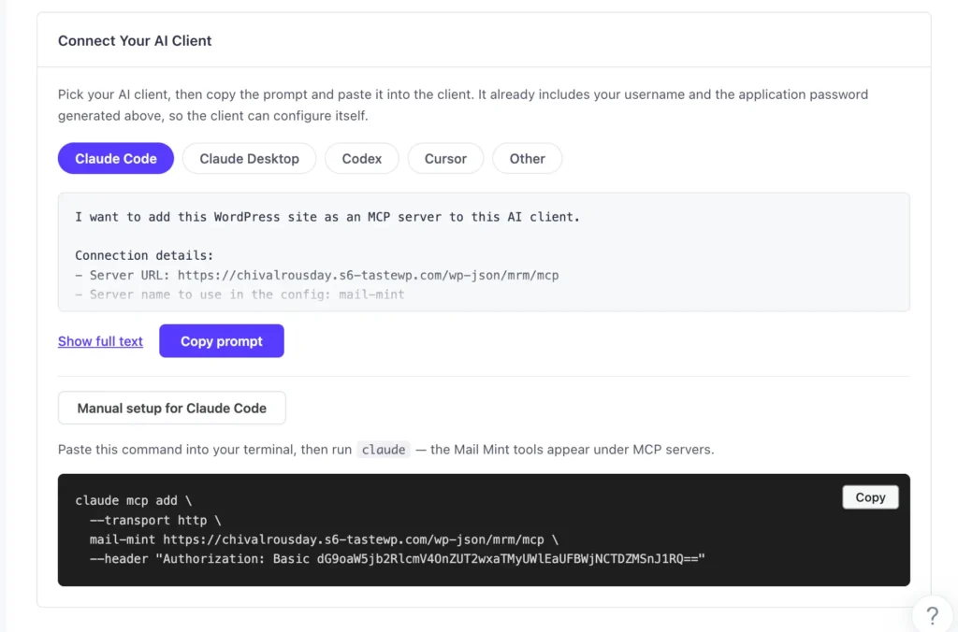Open the Other client tab
The image size is (958, 632).
(528, 158)
